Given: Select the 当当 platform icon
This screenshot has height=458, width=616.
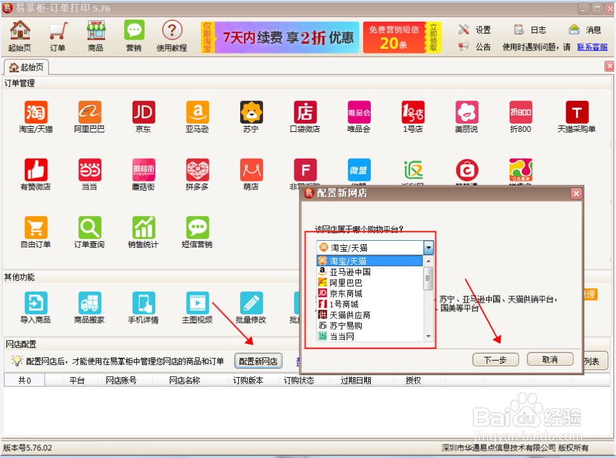Looking at the screenshot, I should pos(90,169).
